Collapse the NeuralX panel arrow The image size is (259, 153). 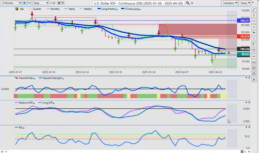[x=246, y=78]
